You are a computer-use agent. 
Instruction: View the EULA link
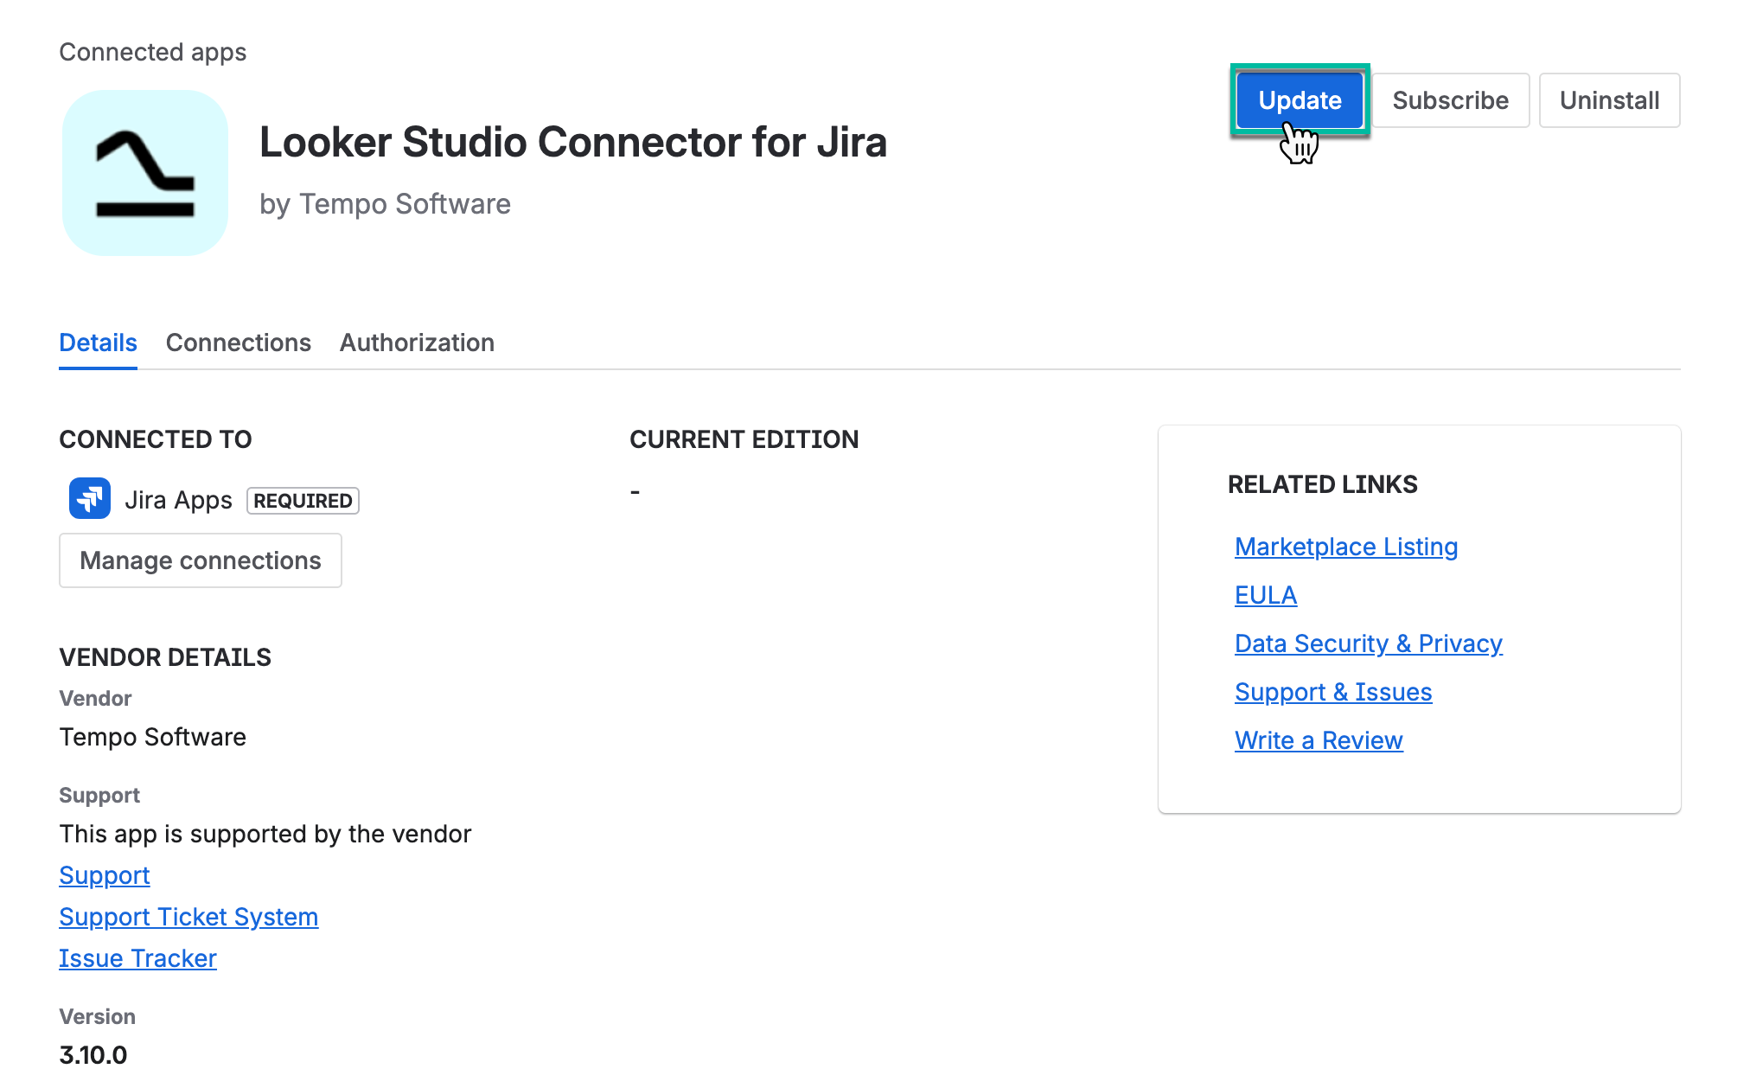[x=1266, y=595]
